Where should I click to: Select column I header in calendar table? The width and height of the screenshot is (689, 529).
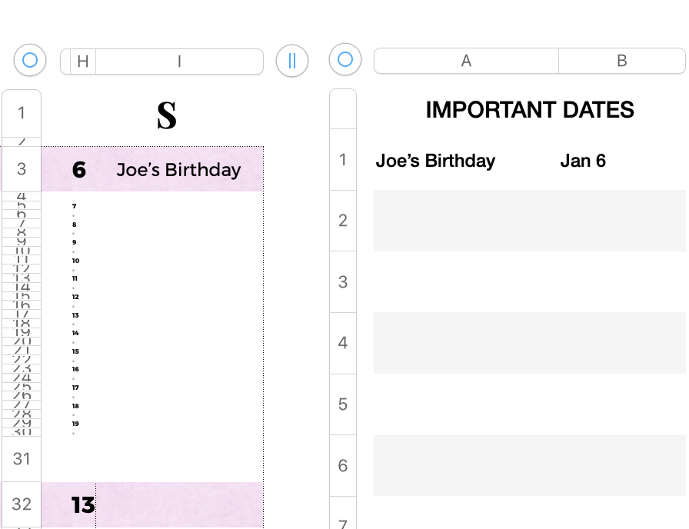pos(179,62)
